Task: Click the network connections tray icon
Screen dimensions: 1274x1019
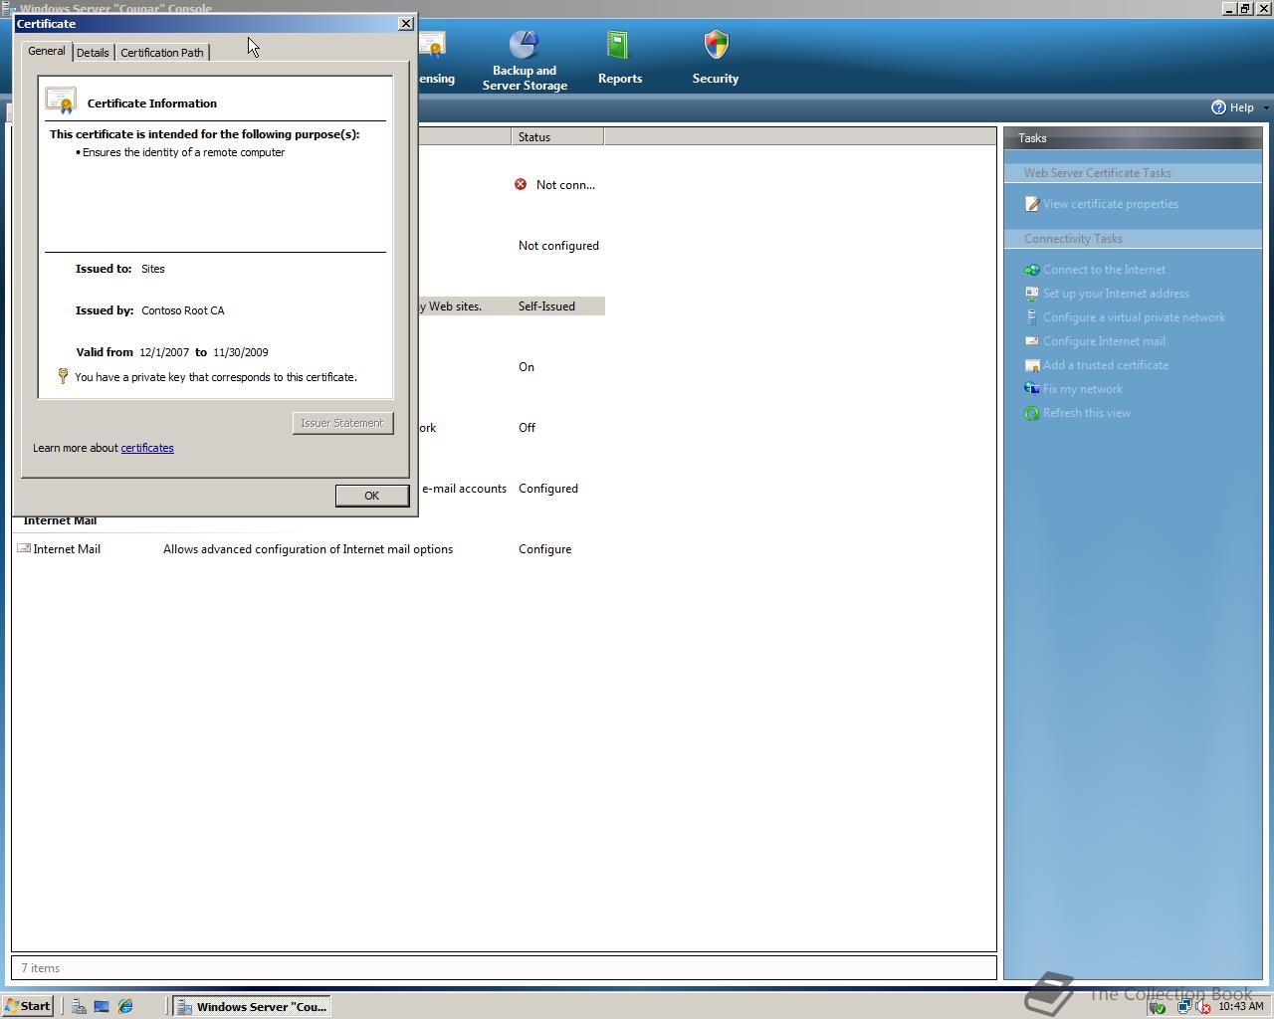Action: click(x=1184, y=1007)
